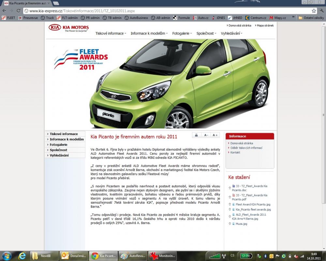
Task: Switch to the Monitorin taskbar window
Action: (x=162, y=256)
